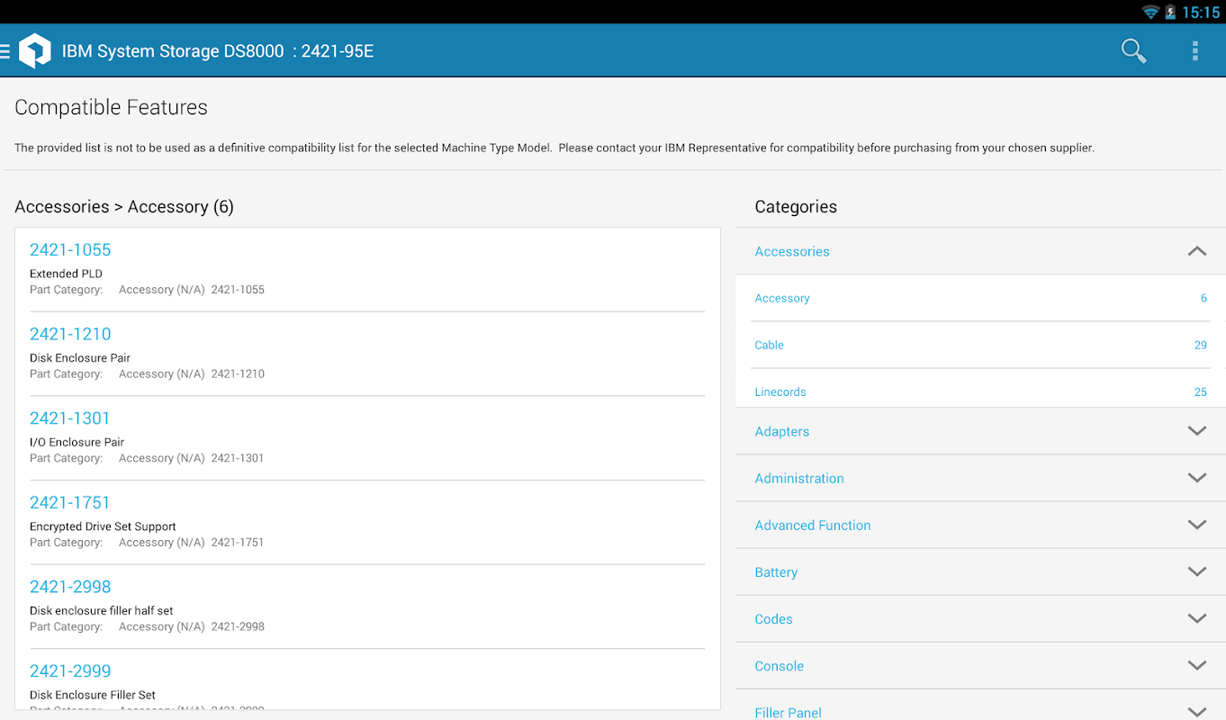Open part 2421-1301 link
The image size is (1226, 720).
69,418
